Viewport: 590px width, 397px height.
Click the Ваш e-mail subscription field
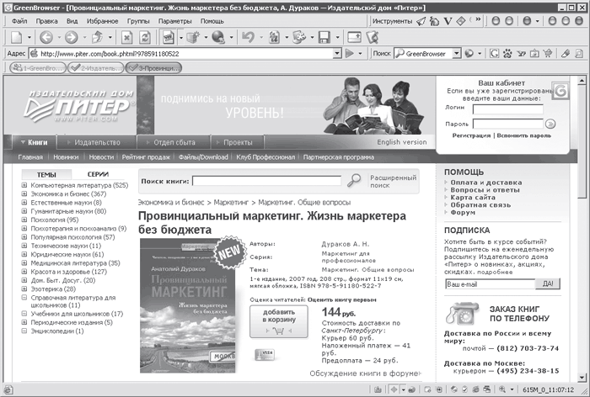(x=490, y=284)
